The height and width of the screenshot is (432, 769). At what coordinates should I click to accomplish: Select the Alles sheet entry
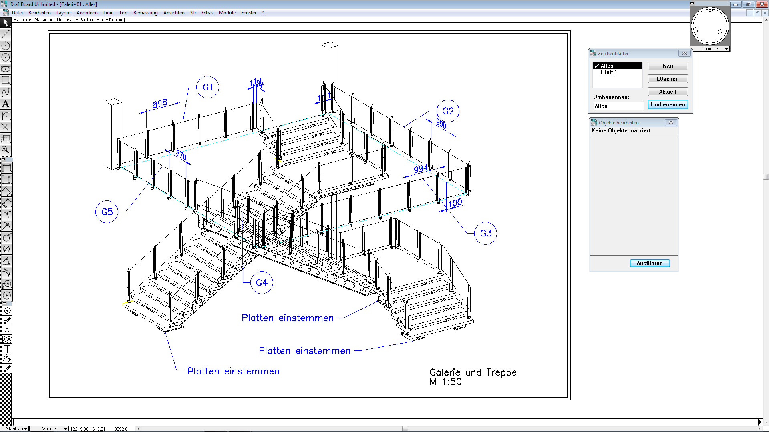pos(617,66)
